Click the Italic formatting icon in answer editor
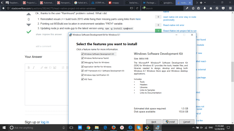Image resolution: width=234 pixels, height=131 pixels. pos(33,67)
